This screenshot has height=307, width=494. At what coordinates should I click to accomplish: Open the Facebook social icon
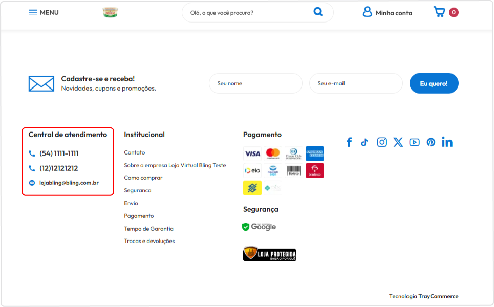pos(349,142)
